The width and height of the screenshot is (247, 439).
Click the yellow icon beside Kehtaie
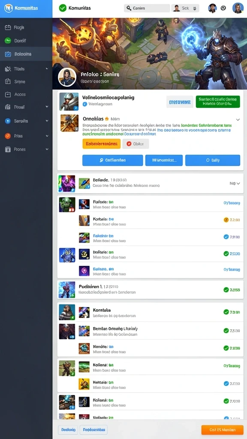(84, 384)
